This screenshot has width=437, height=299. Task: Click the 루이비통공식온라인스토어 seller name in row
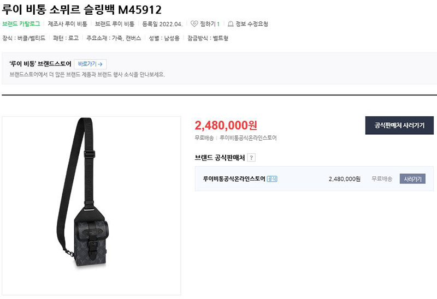click(234, 179)
